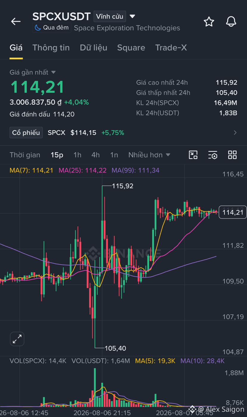This screenshot has width=247, height=417.
Task: Open the chart drawing tools icon
Action: 193,155
